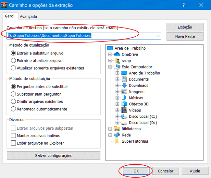
Task: Click the Nova Pasta button
Action: 185,37
